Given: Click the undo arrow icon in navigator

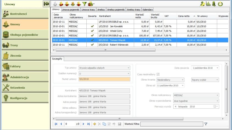Looking at the screenshot, I should tap(114, 124).
